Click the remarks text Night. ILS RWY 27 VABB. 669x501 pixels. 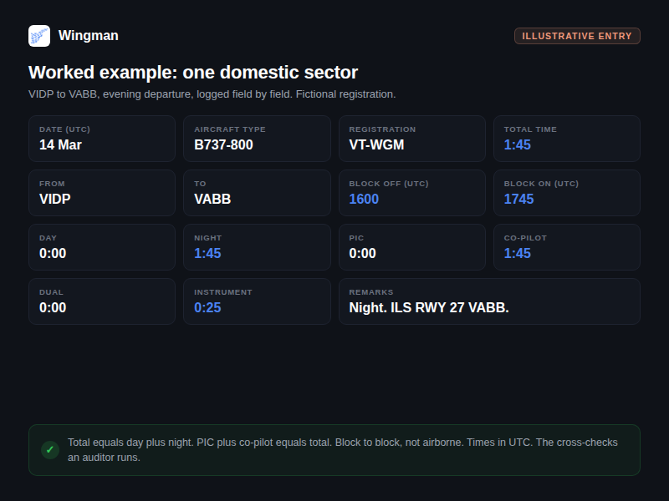click(x=429, y=307)
